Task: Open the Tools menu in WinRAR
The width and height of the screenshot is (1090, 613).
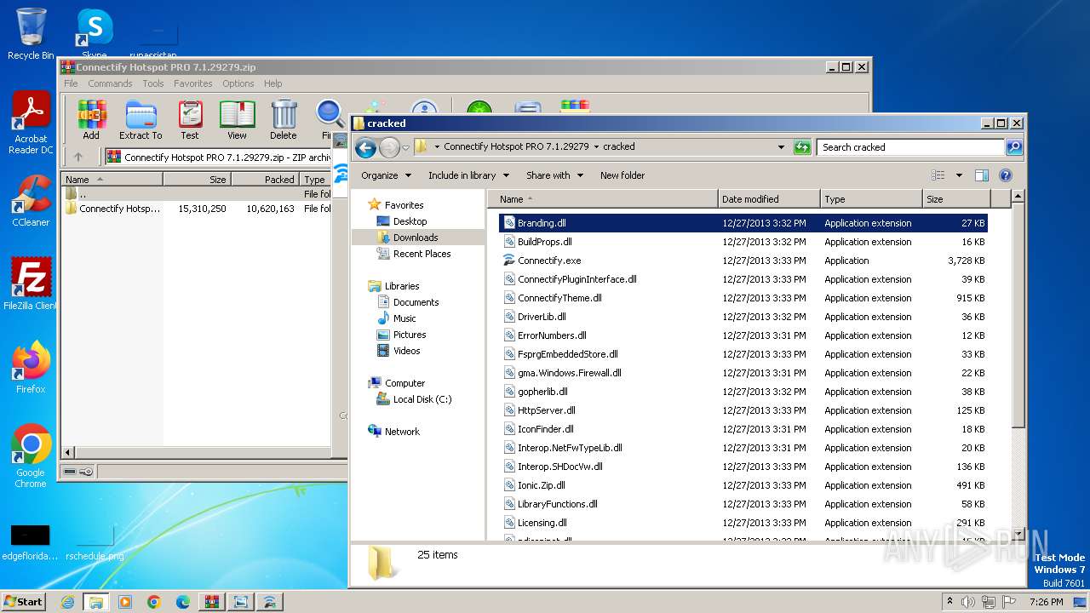Action: (x=153, y=83)
